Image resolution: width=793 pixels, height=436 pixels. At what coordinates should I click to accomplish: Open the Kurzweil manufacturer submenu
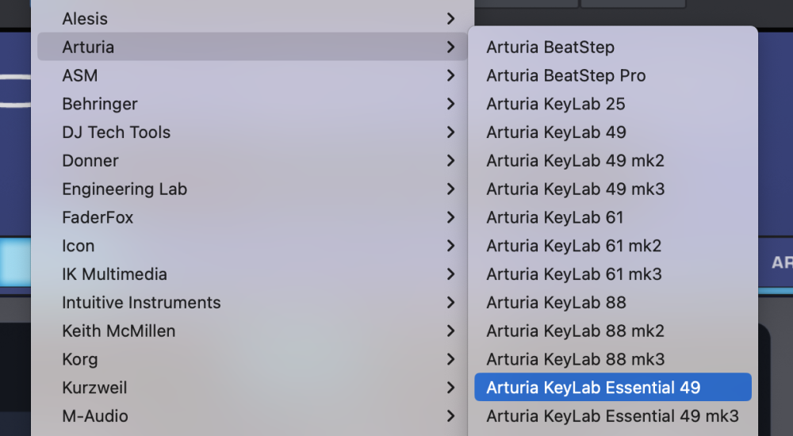click(x=94, y=388)
